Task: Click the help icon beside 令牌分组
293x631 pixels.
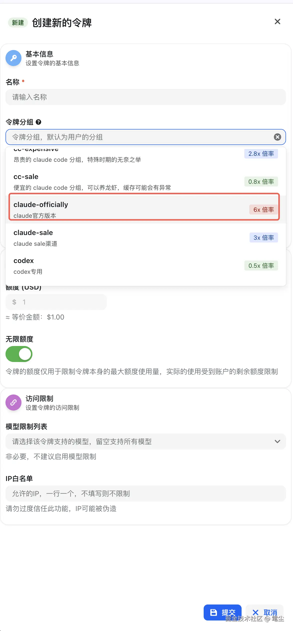Action: tap(38, 122)
